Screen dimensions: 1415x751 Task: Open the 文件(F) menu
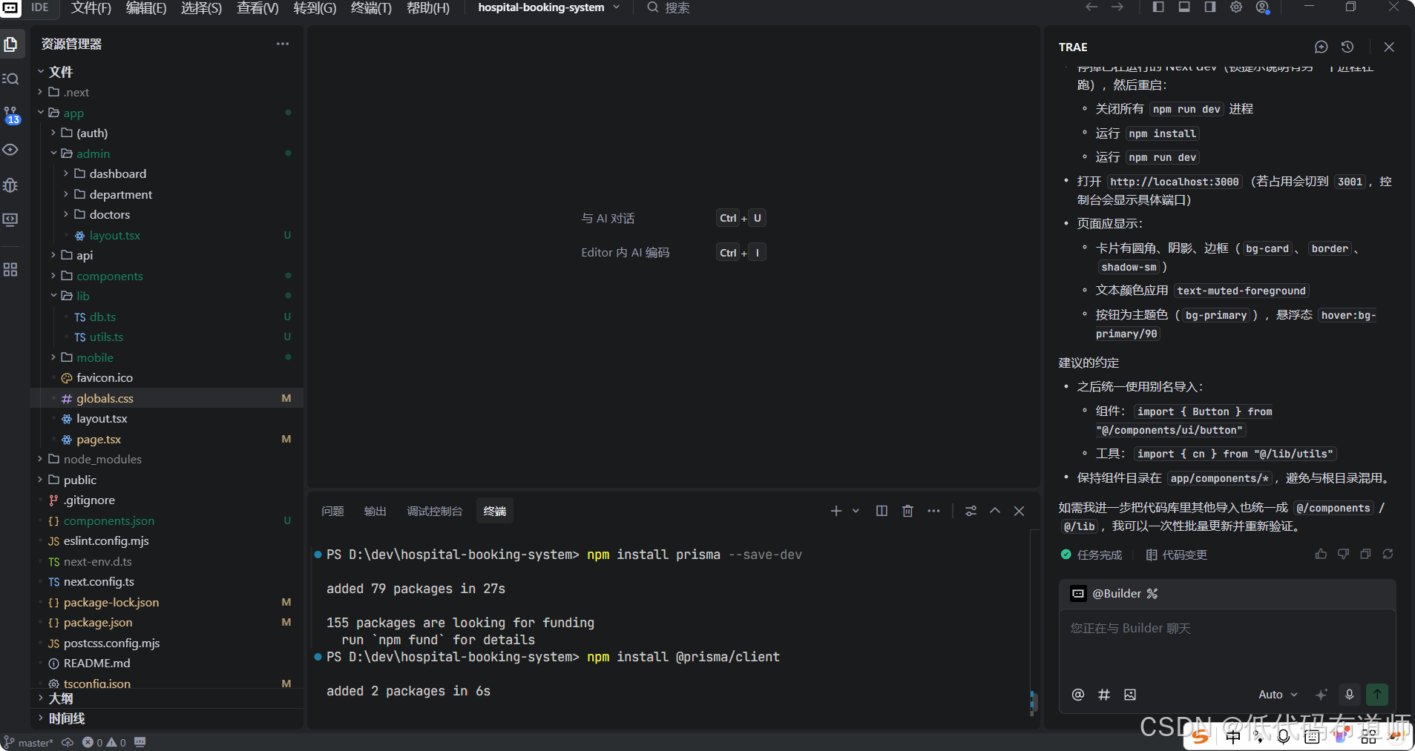(x=91, y=8)
